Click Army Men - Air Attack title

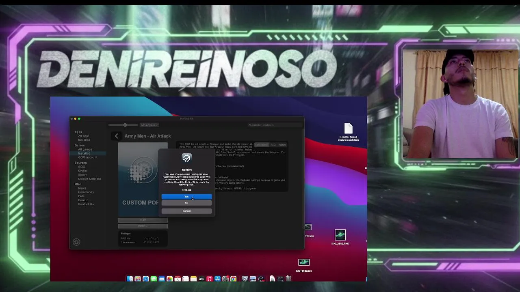coord(148,136)
